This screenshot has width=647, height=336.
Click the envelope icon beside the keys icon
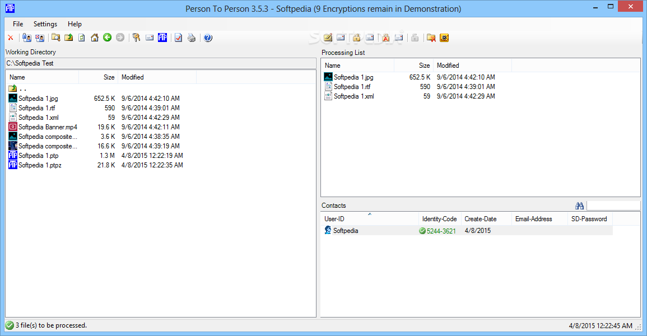(150, 38)
